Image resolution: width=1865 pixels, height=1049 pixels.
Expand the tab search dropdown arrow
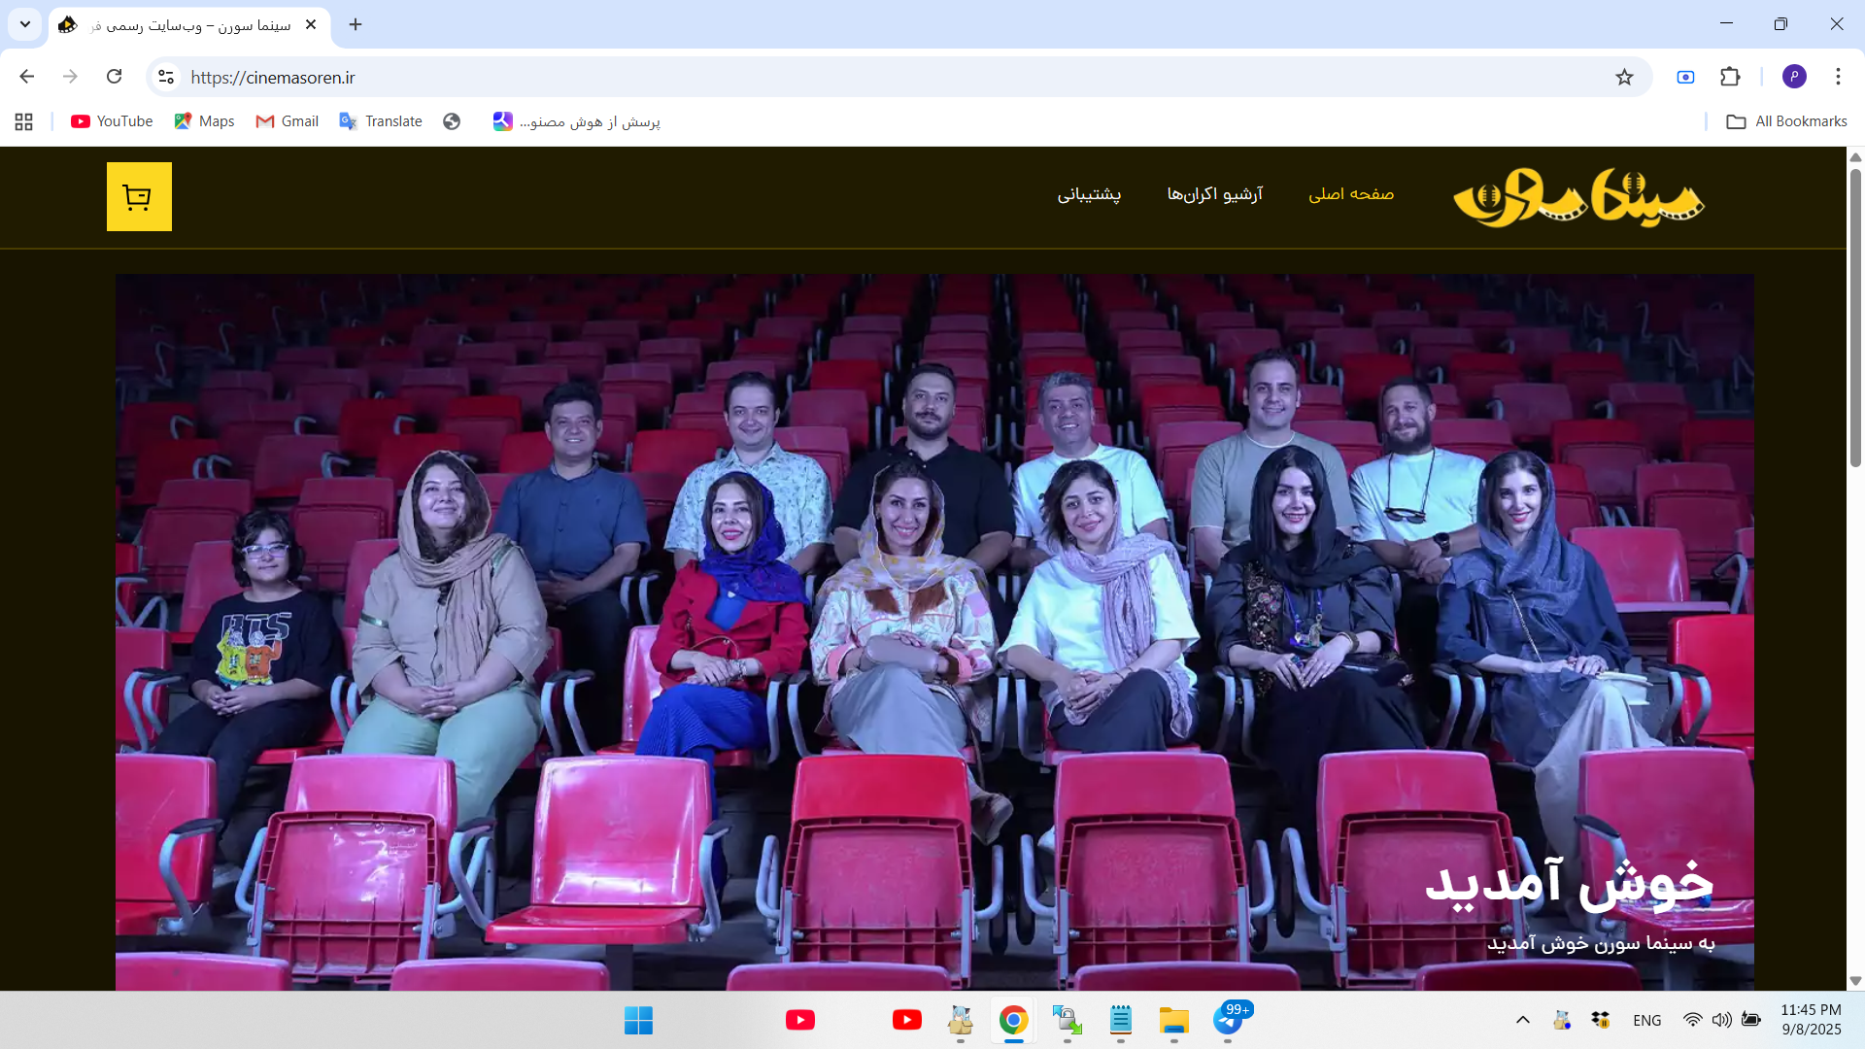tap(25, 24)
